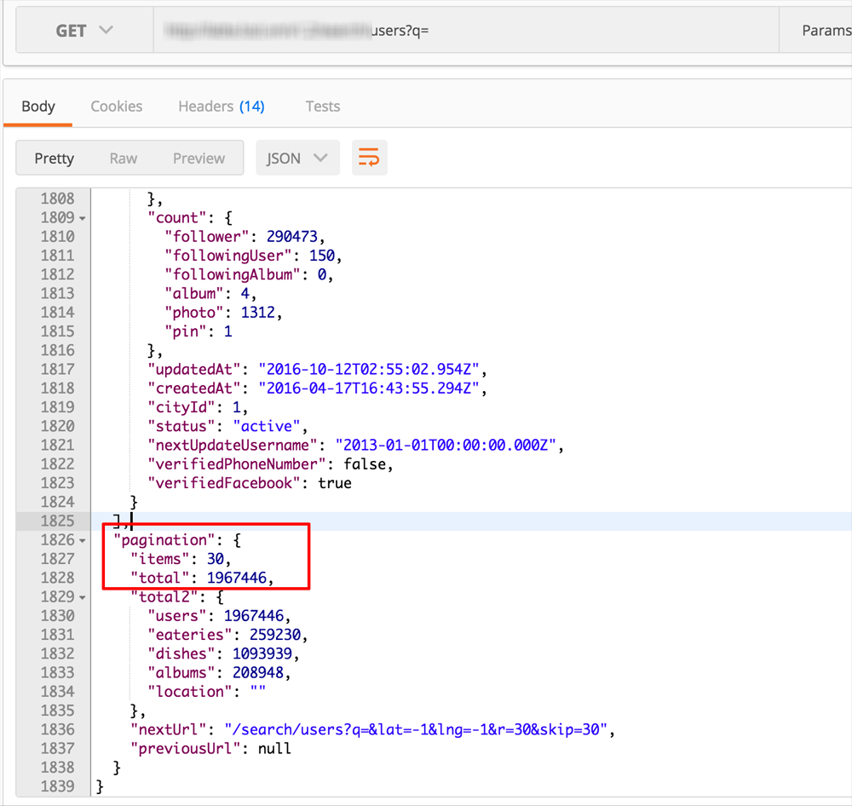This screenshot has width=852, height=806.
Task: Select the Raw view mode
Action: click(x=124, y=158)
